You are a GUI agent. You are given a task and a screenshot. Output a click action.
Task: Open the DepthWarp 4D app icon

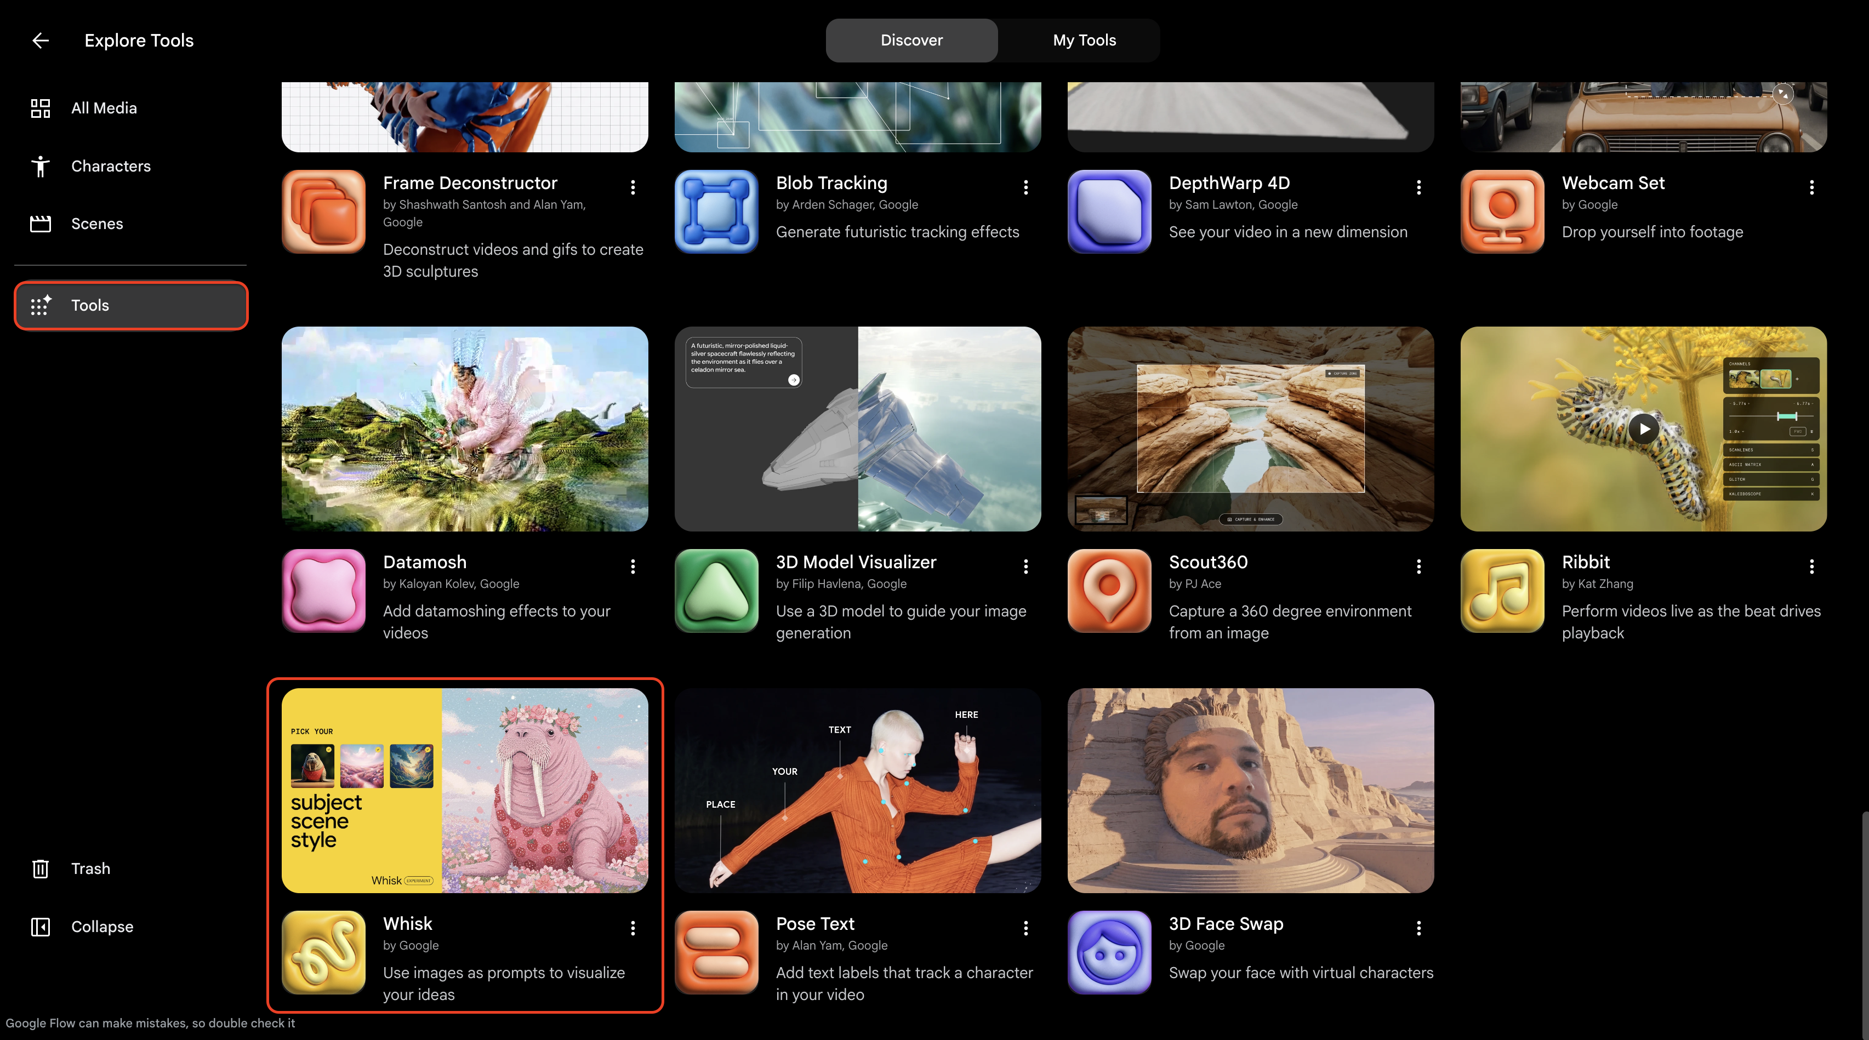[1109, 212]
